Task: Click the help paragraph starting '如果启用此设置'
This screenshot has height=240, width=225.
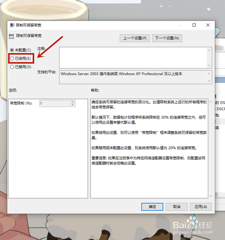Action: [149, 135]
